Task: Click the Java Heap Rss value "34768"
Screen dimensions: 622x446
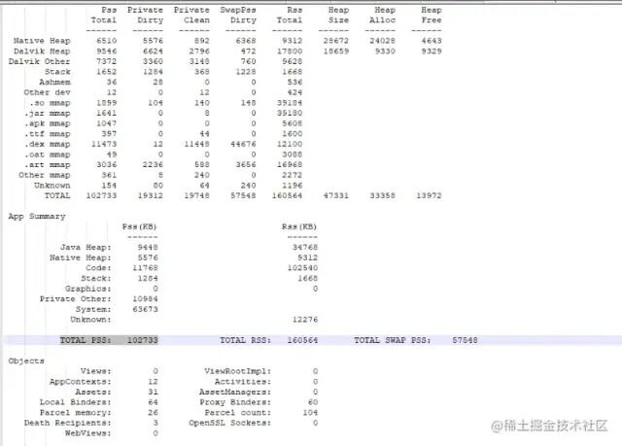Action: [305, 248]
